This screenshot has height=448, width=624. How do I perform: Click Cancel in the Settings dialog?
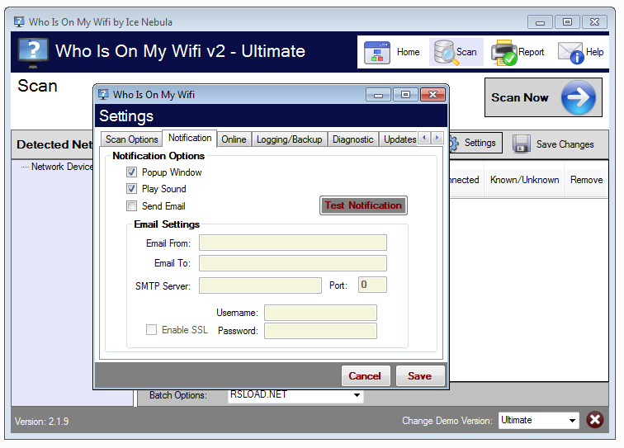point(365,376)
